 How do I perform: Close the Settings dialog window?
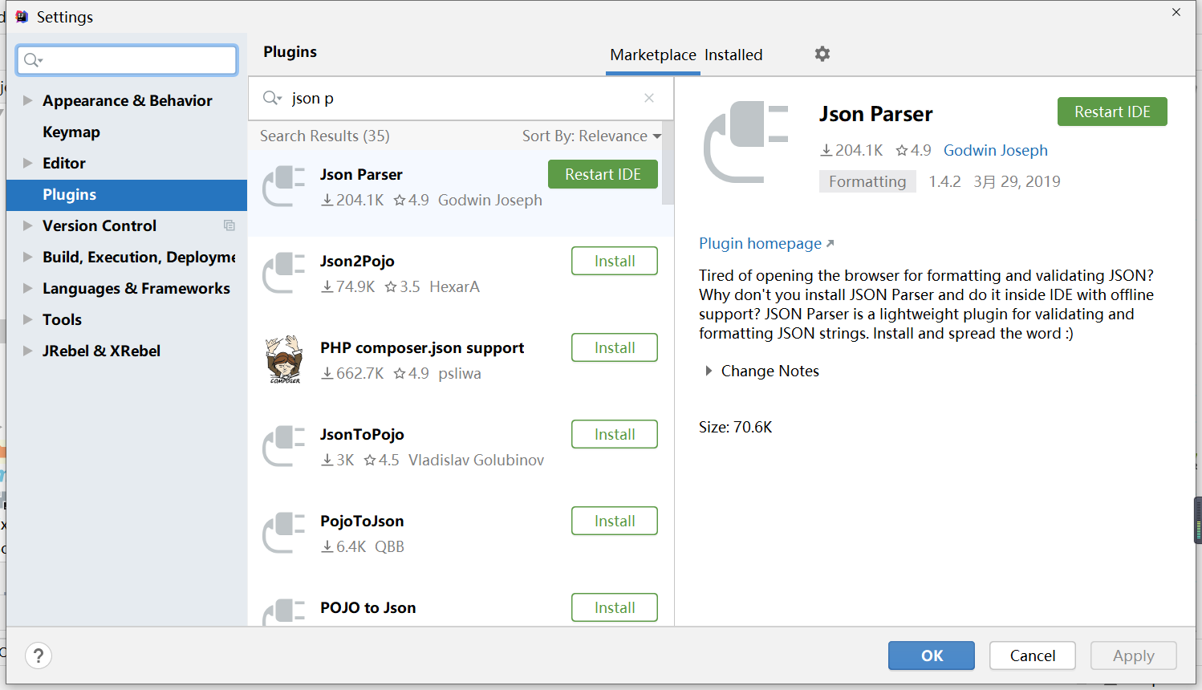[x=1176, y=12]
